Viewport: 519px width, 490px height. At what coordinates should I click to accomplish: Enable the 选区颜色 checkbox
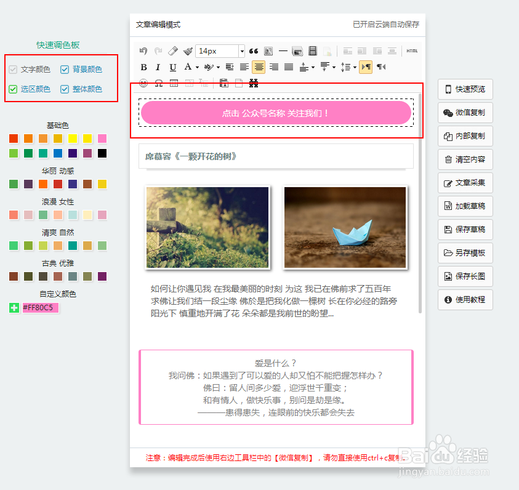coord(14,89)
